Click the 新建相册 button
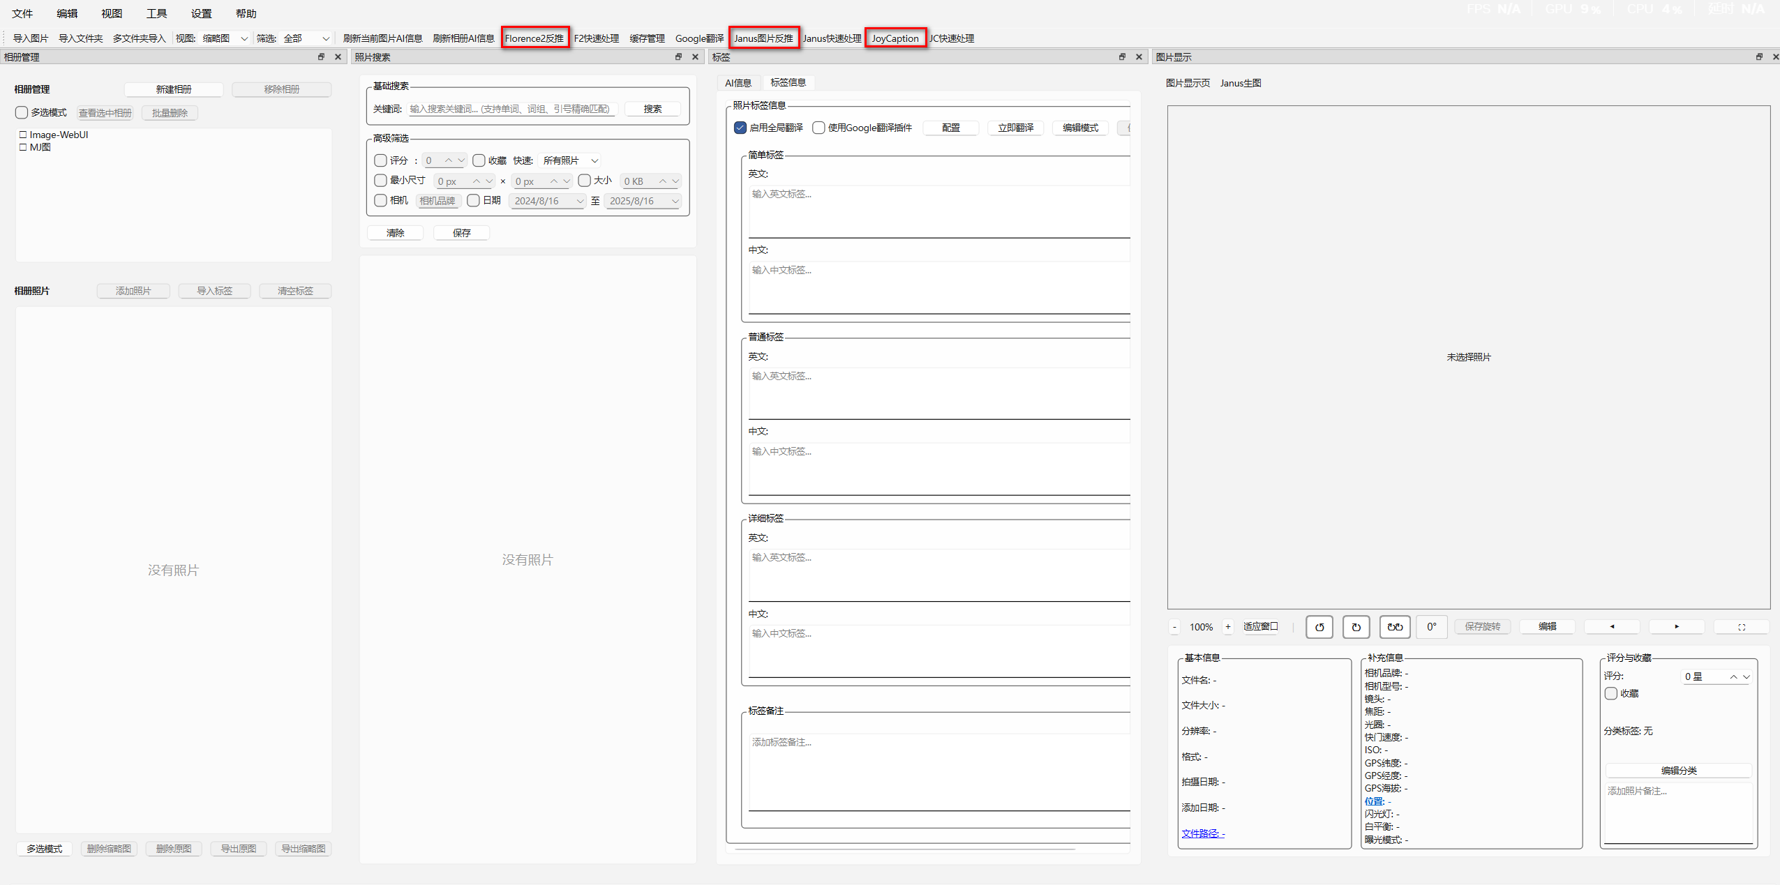 [x=174, y=89]
